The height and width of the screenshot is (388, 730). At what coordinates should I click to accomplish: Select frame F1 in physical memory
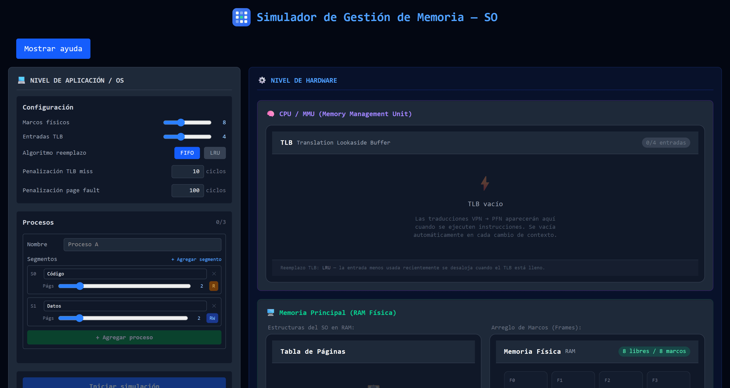pos(573,380)
